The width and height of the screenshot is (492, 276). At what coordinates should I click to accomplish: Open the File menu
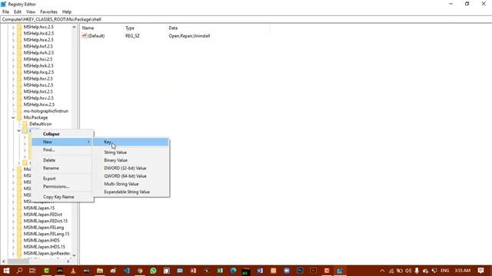point(5,11)
